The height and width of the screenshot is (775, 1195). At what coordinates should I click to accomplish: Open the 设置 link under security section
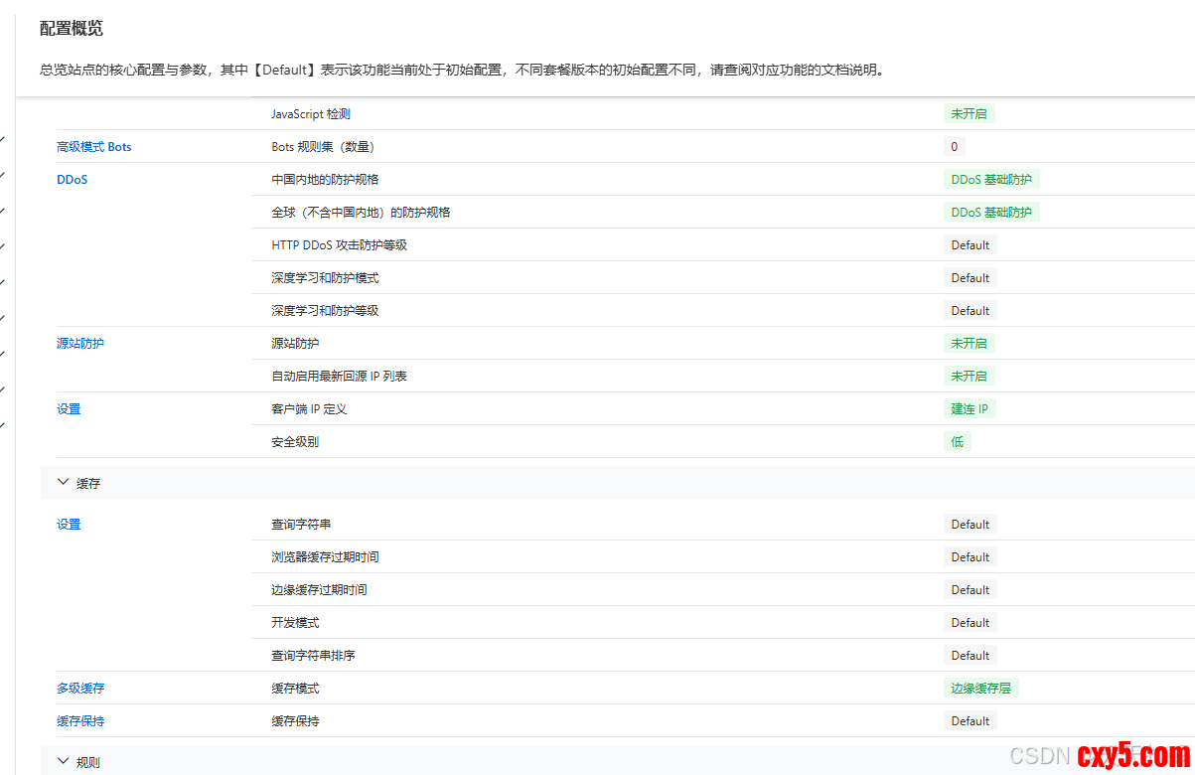coord(69,409)
